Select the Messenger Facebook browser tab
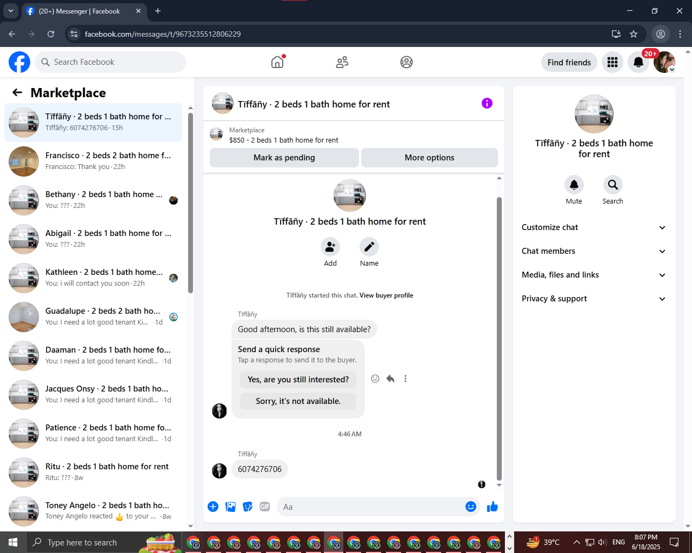 click(x=84, y=11)
